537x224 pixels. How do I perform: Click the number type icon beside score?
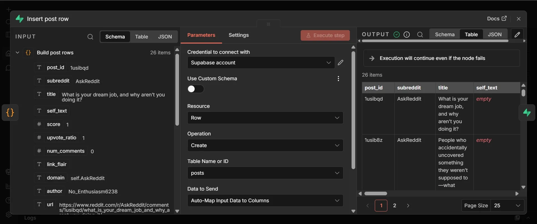click(x=39, y=124)
